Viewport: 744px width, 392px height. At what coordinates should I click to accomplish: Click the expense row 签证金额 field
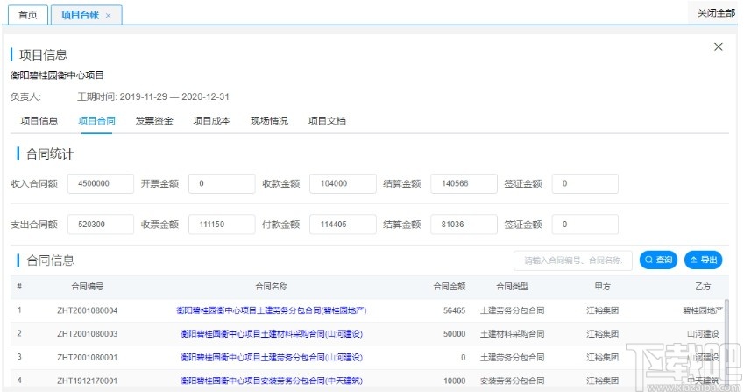585,224
